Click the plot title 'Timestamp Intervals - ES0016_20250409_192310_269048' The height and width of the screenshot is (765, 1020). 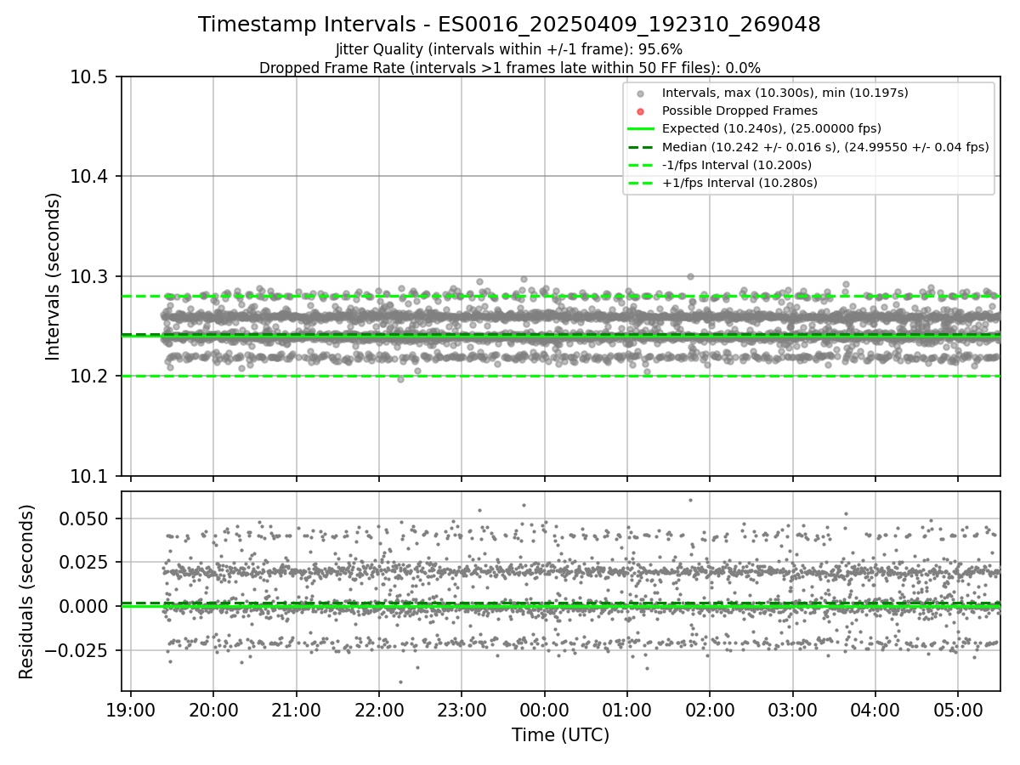point(509,25)
